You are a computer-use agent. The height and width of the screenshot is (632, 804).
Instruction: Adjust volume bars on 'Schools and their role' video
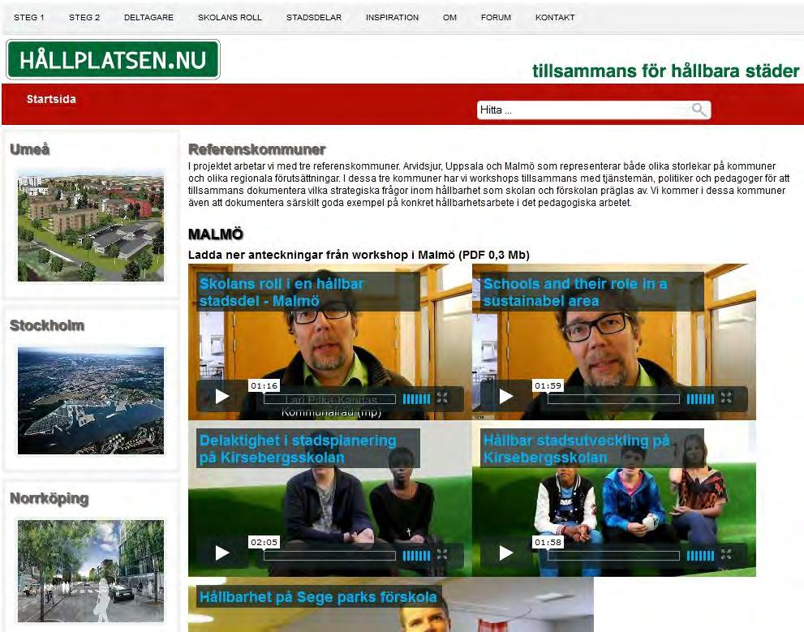click(x=700, y=399)
